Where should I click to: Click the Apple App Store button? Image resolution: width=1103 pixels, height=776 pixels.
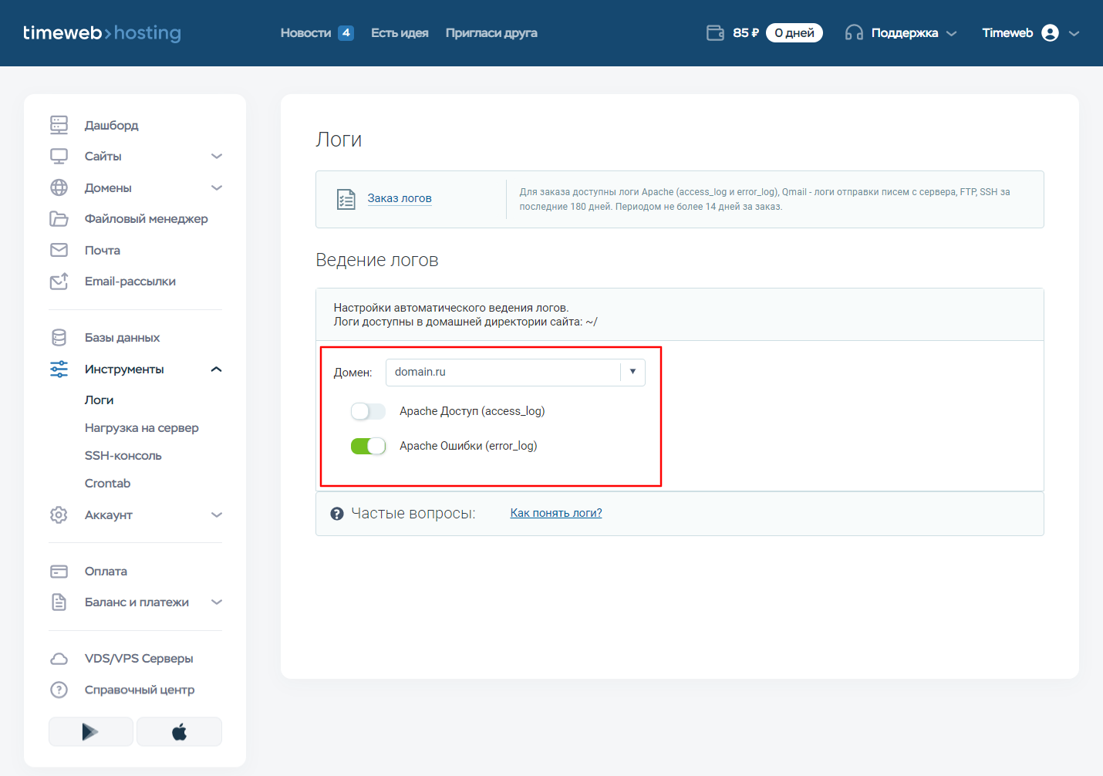(x=179, y=731)
